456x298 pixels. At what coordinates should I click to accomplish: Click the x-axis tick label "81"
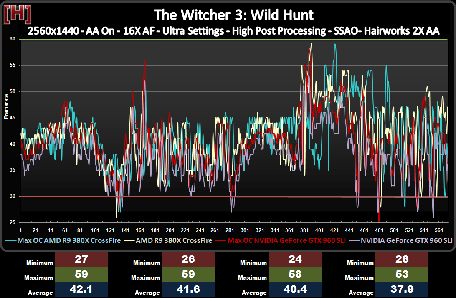click(x=80, y=230)
